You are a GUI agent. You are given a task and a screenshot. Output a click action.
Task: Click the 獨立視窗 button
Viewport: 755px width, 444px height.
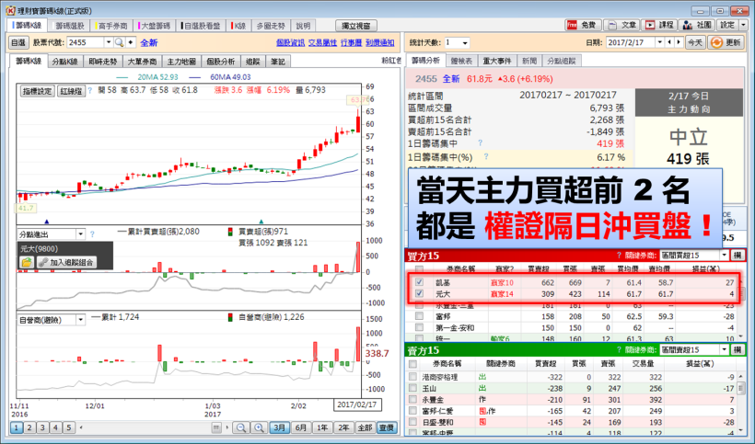pyautogui.click(x=355, y=26)
